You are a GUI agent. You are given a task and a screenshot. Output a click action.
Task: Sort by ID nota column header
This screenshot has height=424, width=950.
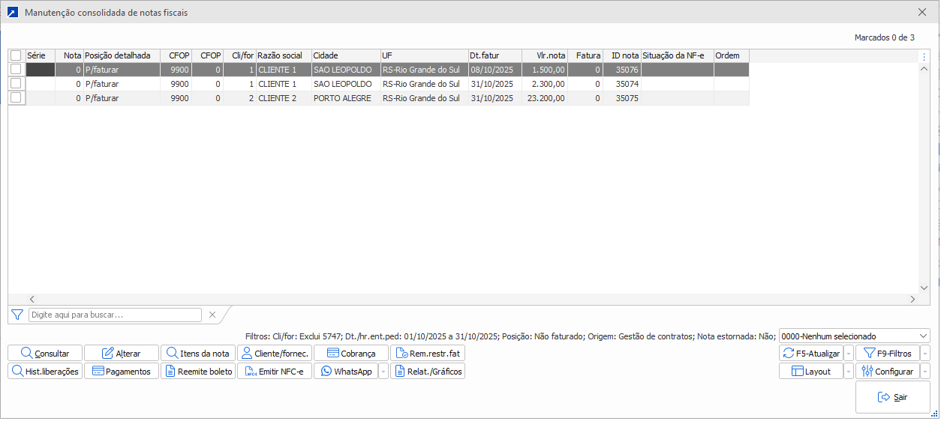pyautogui.click(x=622, y=55)
